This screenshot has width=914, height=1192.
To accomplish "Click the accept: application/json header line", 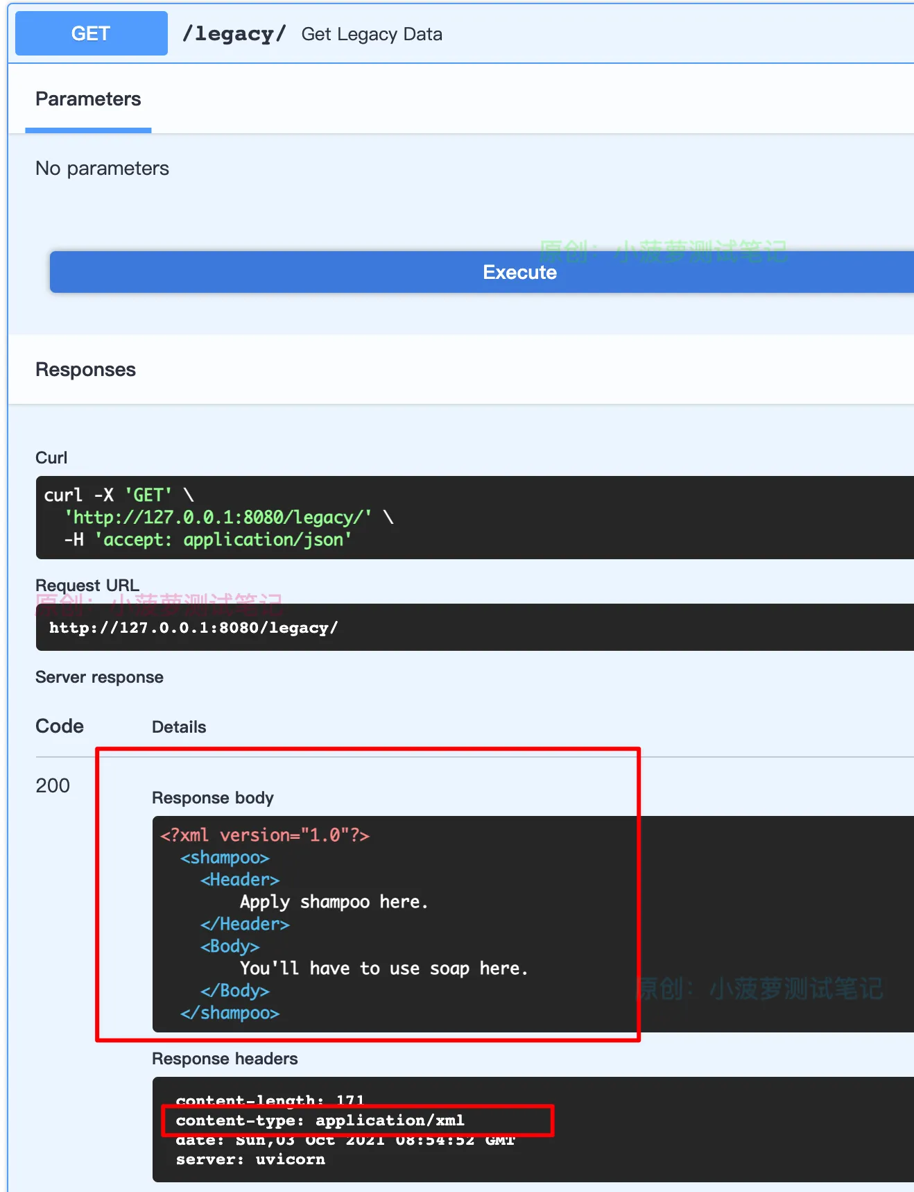I will [x=207, y=539].
